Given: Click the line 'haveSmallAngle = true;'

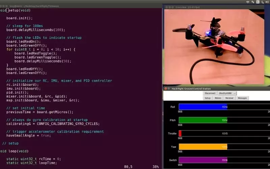Looking at the screenshot, I should tap(29, 136).
